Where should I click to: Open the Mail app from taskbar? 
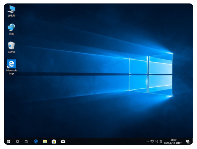[63, 142]
